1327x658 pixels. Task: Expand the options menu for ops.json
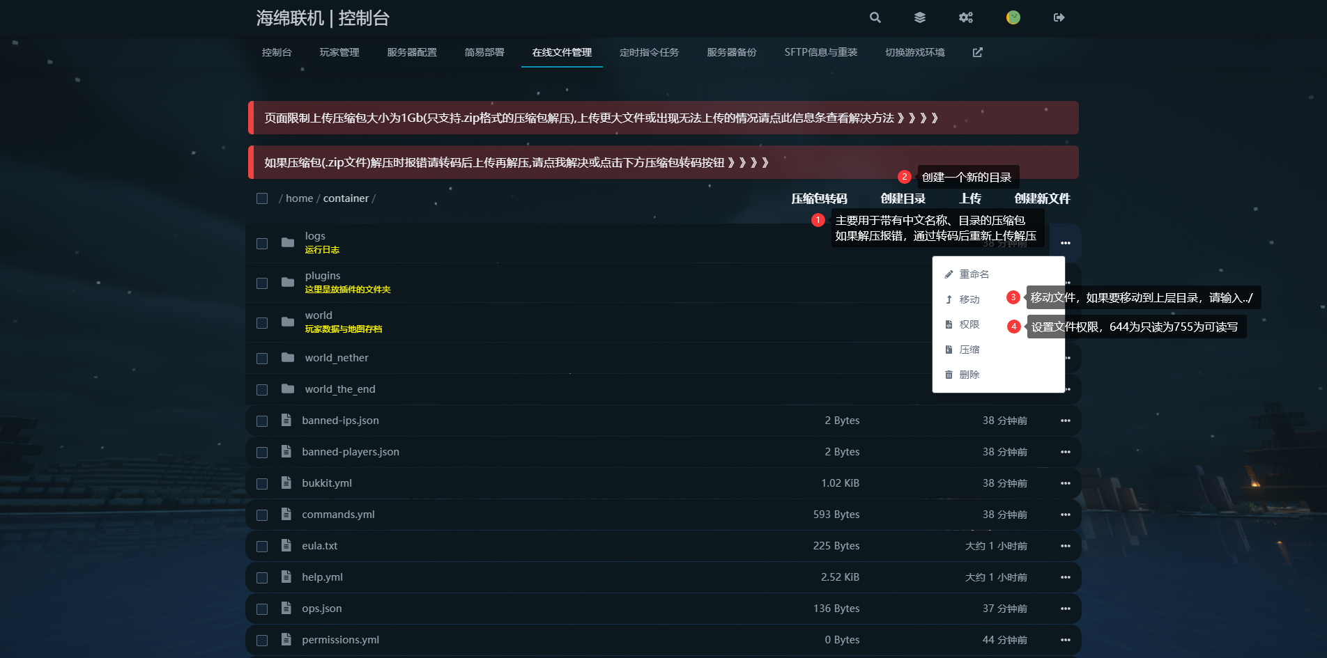[x=1065, y=609]
